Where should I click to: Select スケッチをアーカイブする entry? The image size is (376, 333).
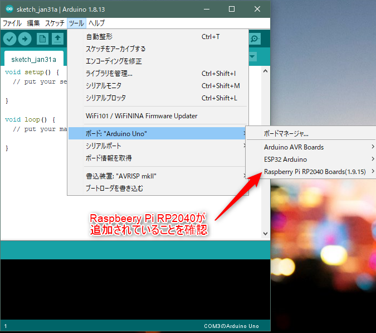pyautogui.click(x=158, y=49)
